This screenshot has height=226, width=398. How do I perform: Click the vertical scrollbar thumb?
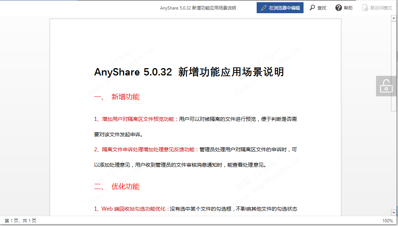[x=394, y=66]
